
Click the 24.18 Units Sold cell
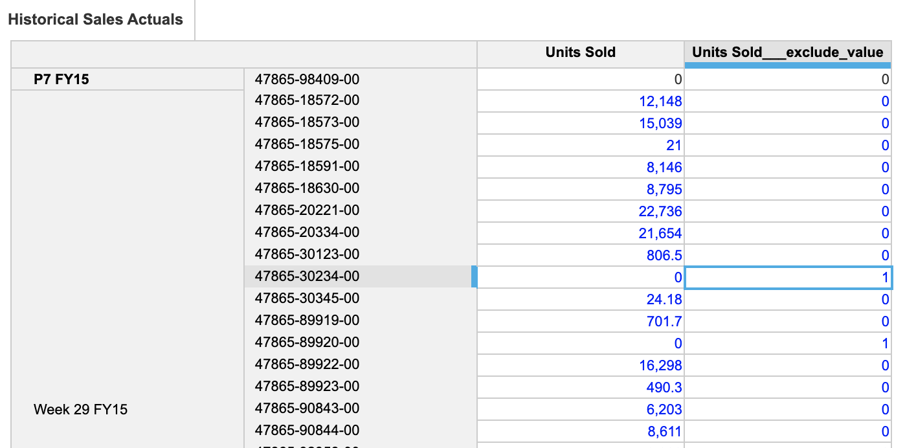(581, 299)
